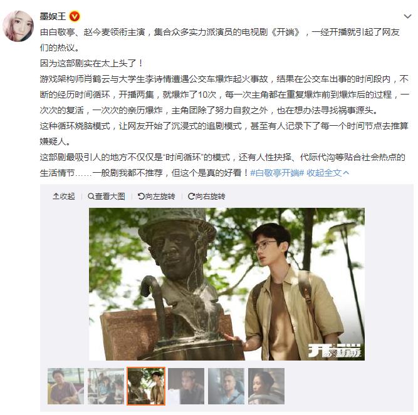Collapse the image viewer with 收起
The height and width of the screenshot is (415, 418).
coord(64,196)
